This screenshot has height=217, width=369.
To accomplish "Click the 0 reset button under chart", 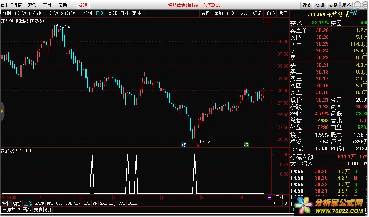I will click(x=286, y=203).
